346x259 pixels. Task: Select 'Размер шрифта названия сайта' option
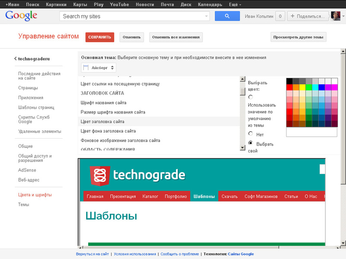click(159, 112)
